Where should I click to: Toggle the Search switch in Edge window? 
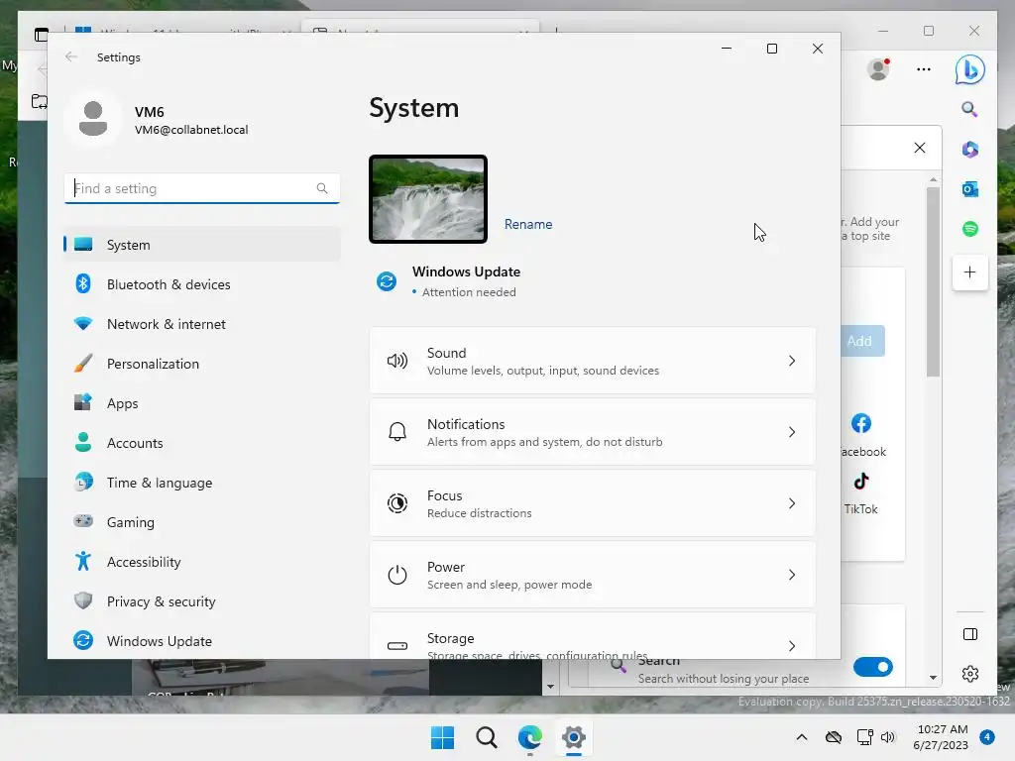click(872, 667)
